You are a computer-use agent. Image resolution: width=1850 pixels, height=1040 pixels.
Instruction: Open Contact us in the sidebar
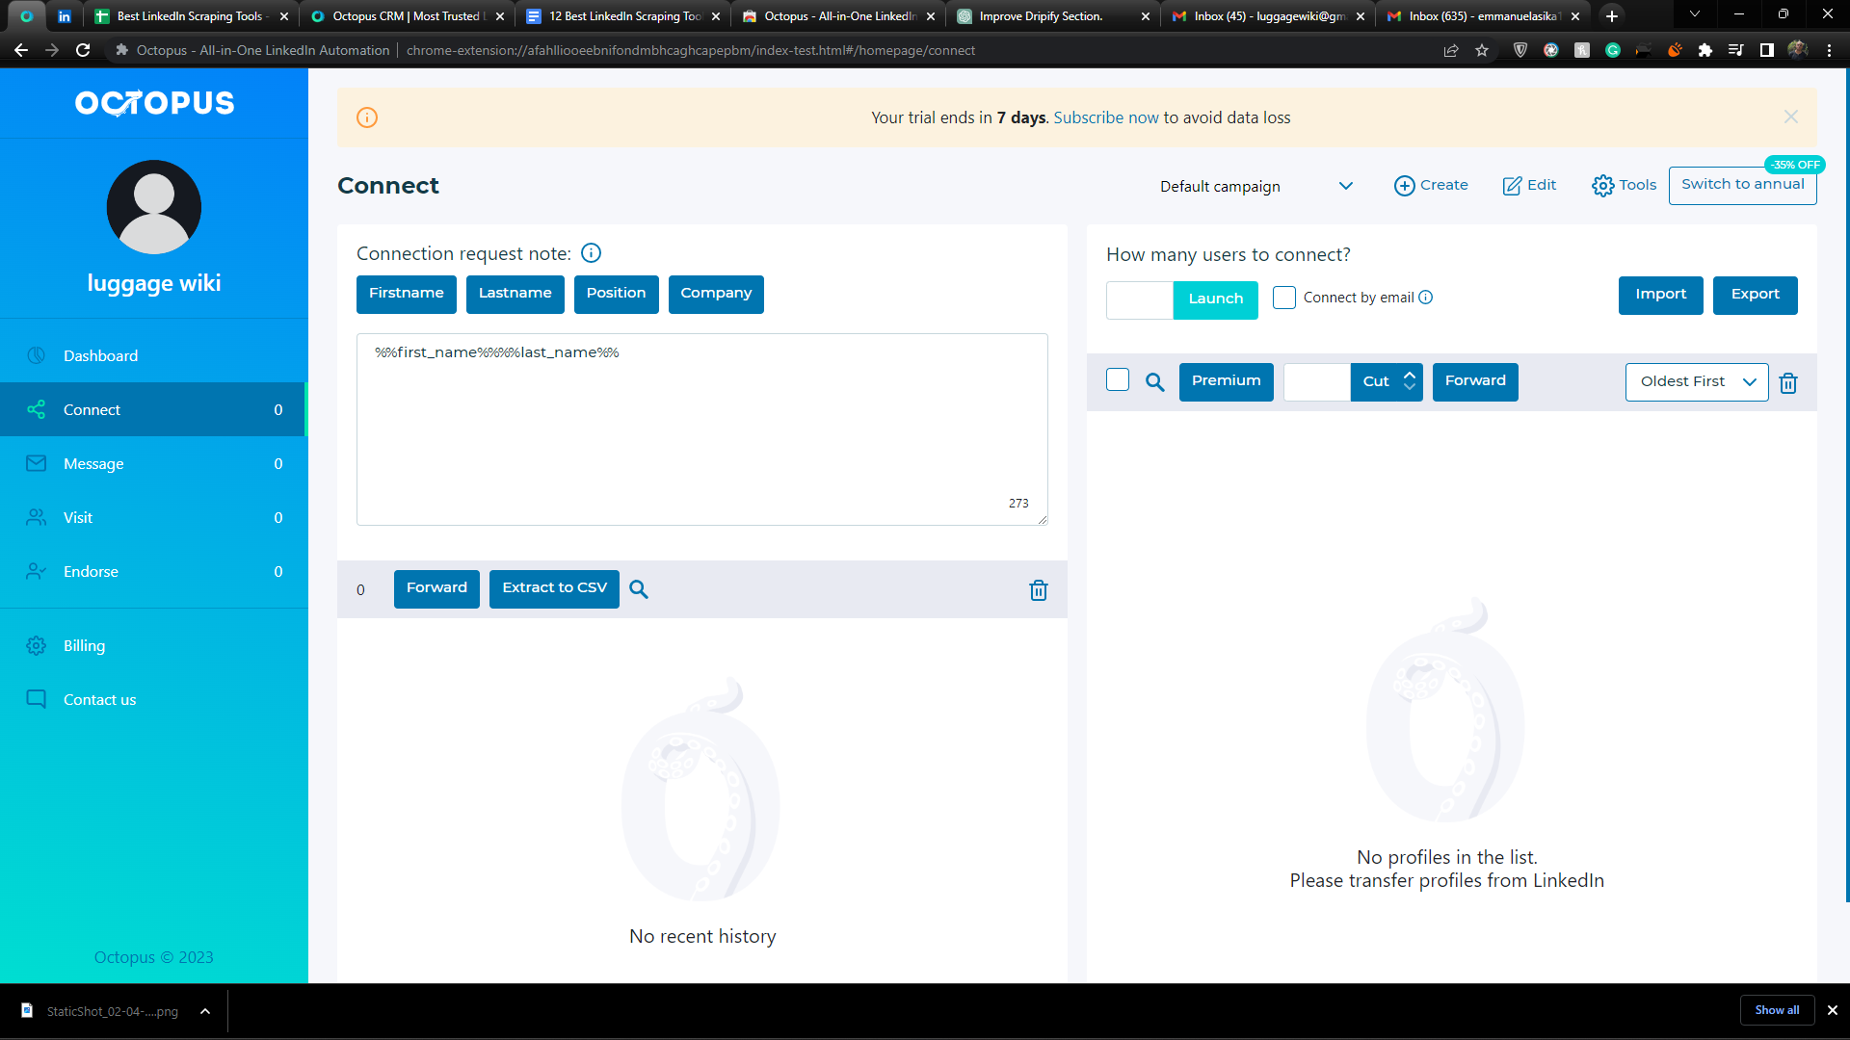[154, 699]
